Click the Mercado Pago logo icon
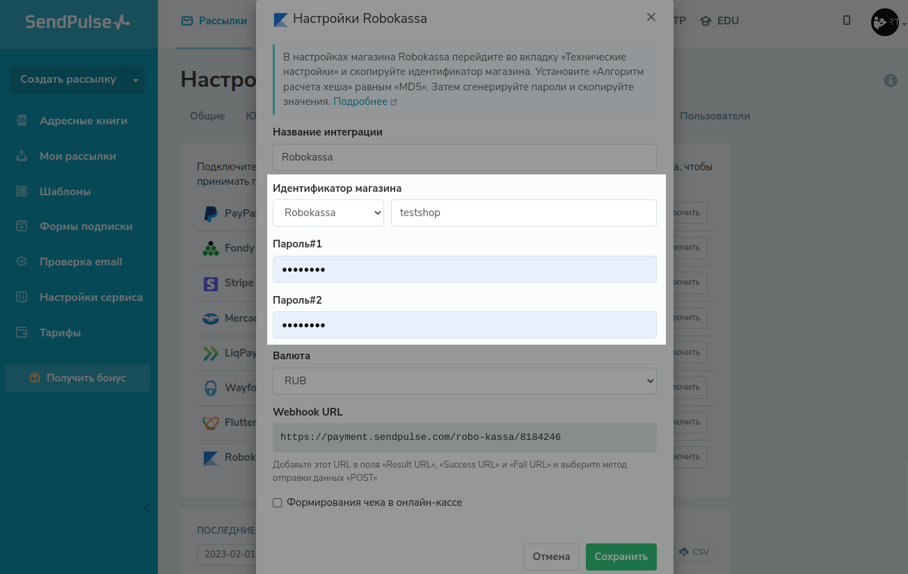Viewport: 908px width, 574px height. pyautogui.click(x=210, y=318)
